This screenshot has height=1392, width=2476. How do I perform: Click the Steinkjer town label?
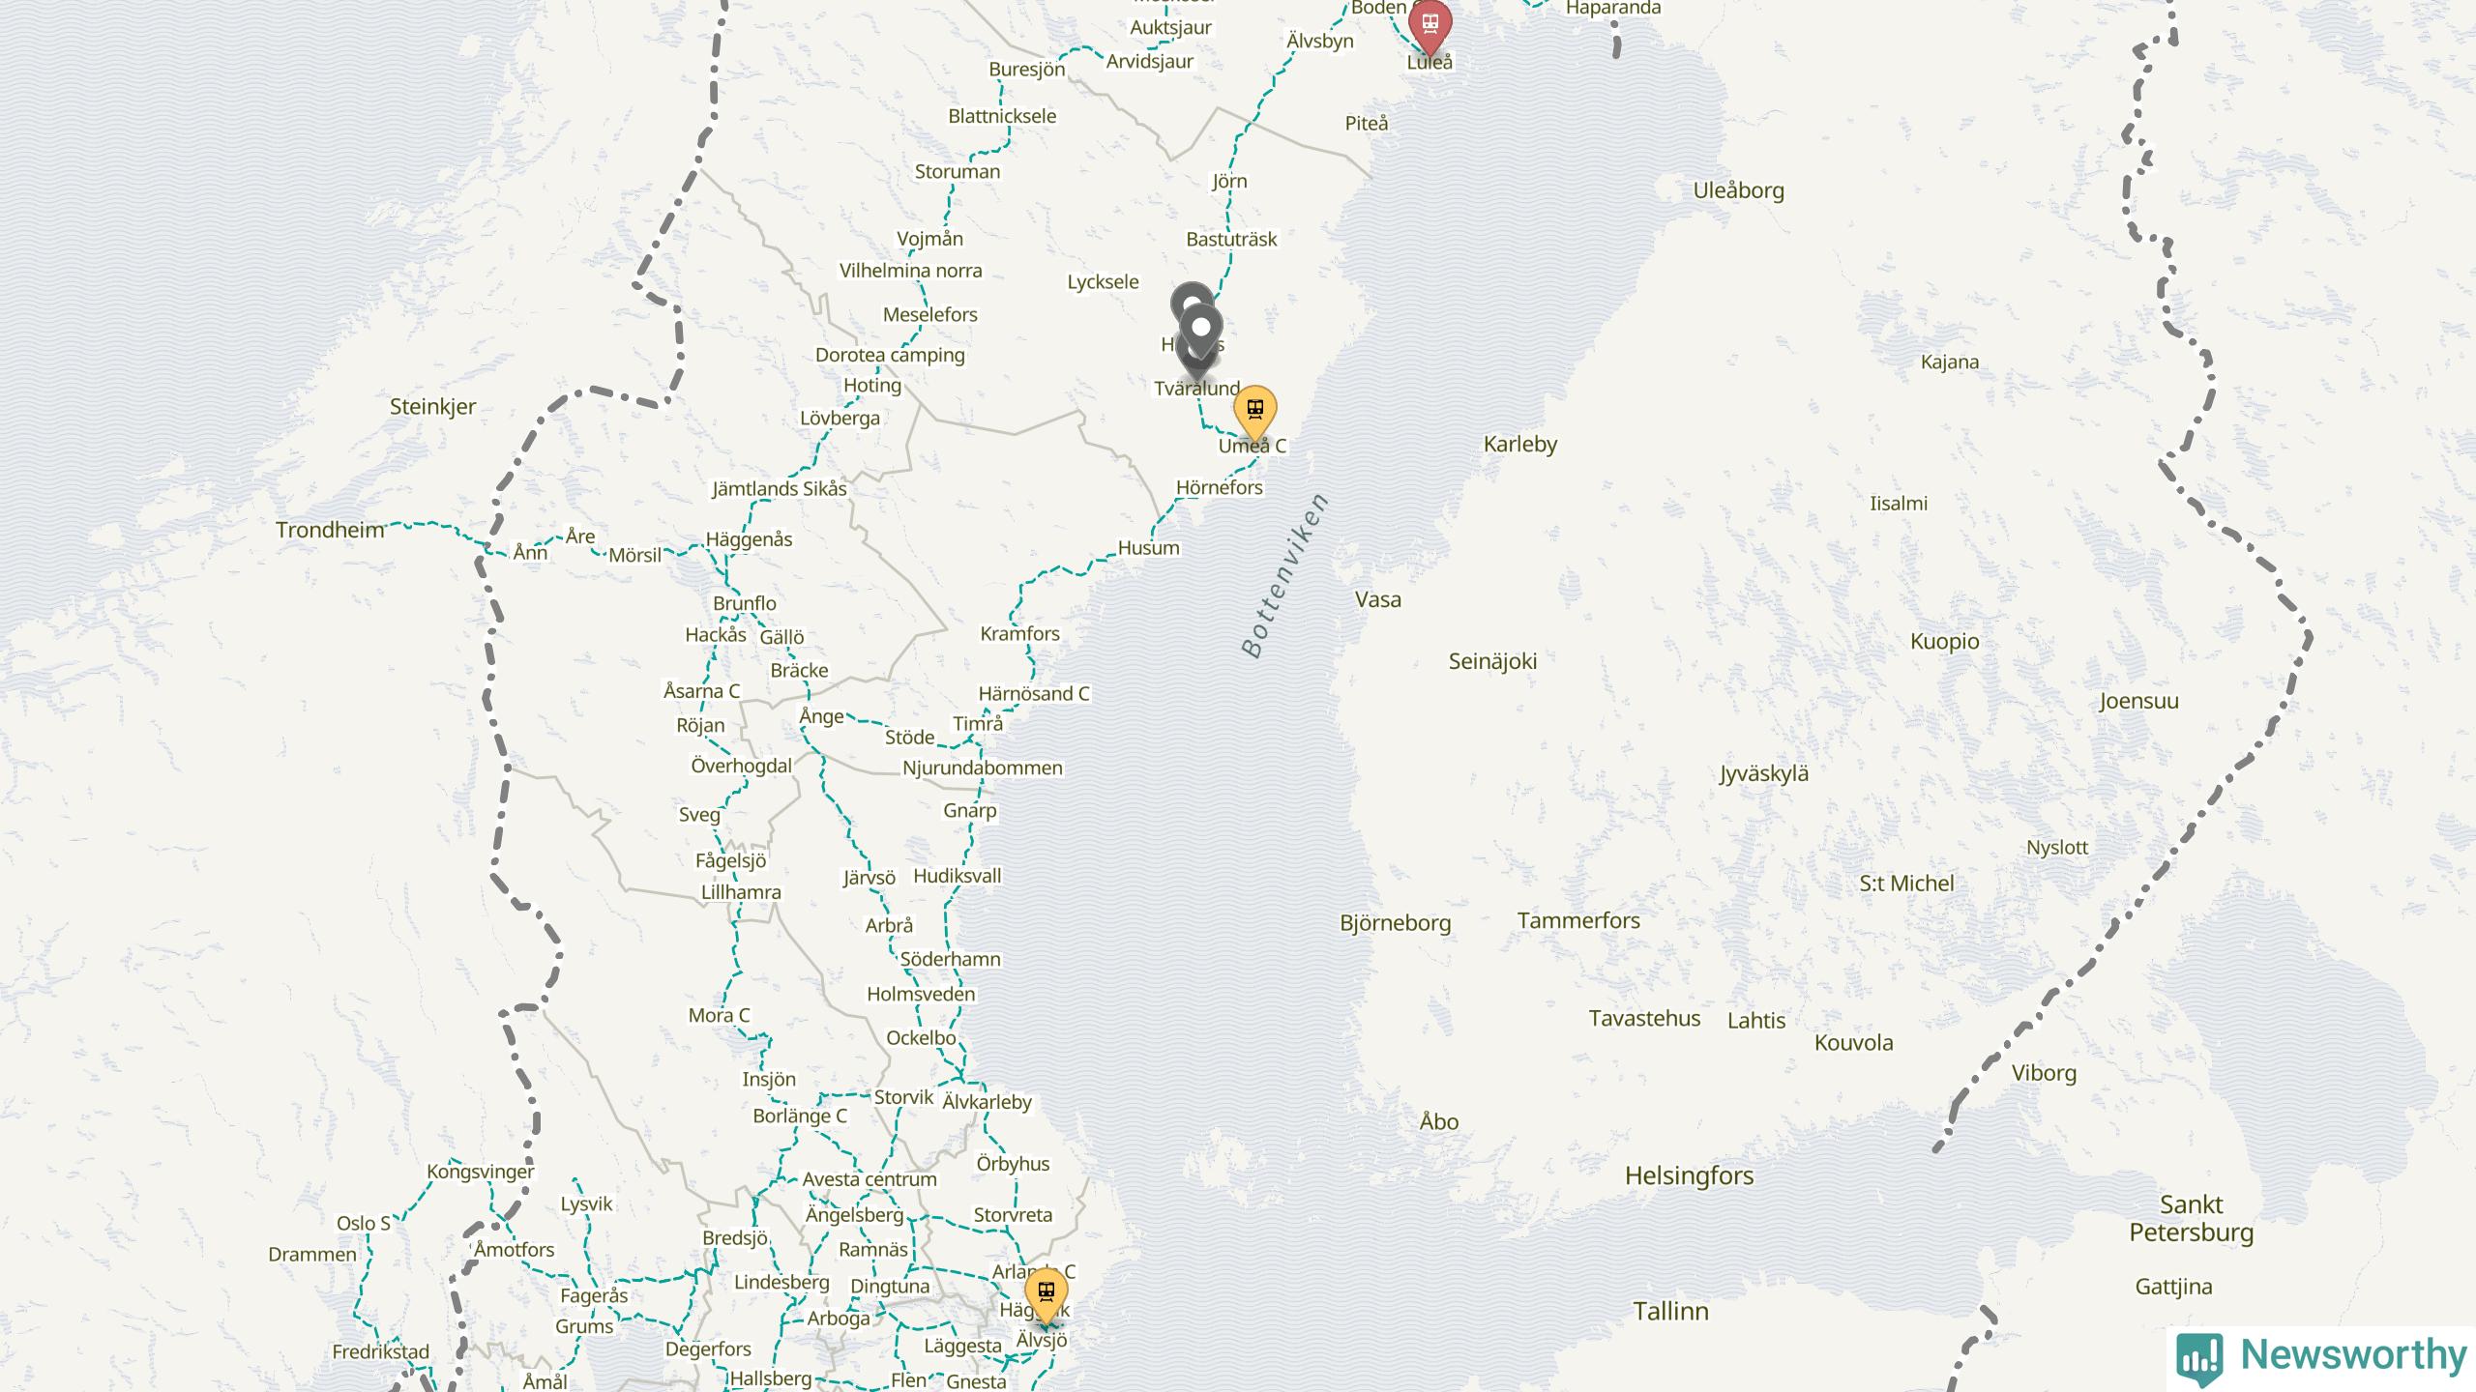(x=432, y=407)
